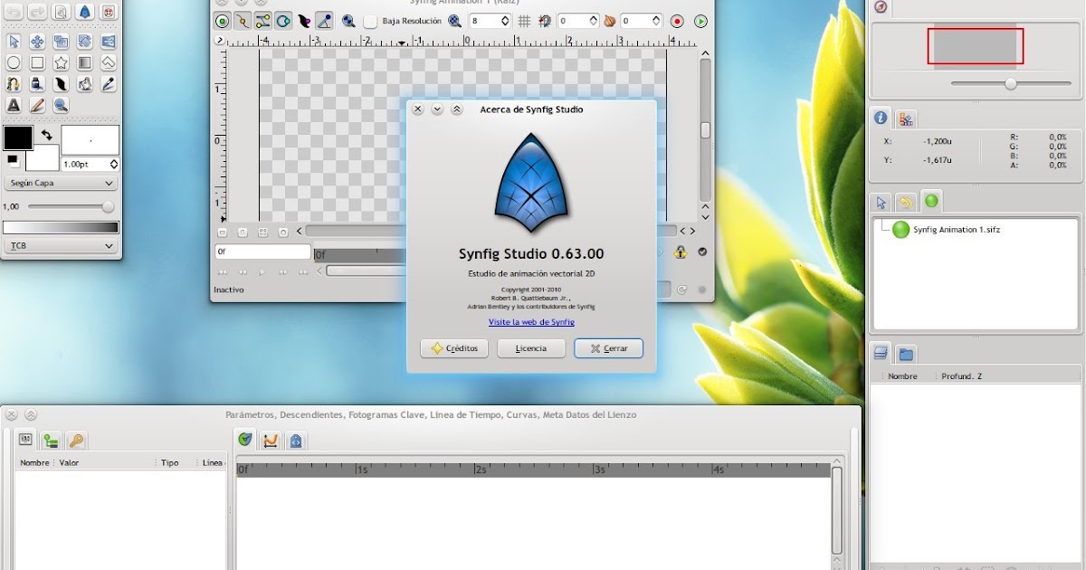Image resolution: width=1086 pixels, height=570 pixels.
Task: Click the Cerrar button in About dialog
Action: 608,348
